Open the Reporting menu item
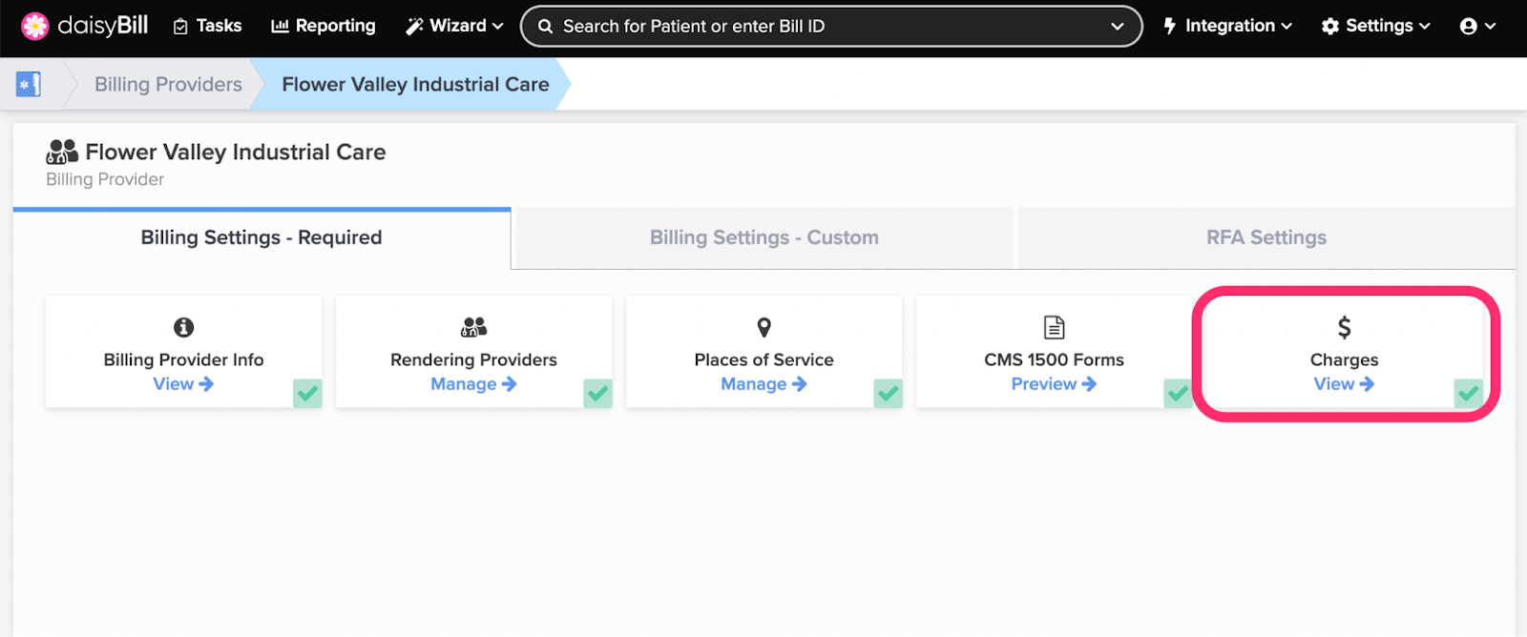 pyautogui.click(x=324, y=26)
